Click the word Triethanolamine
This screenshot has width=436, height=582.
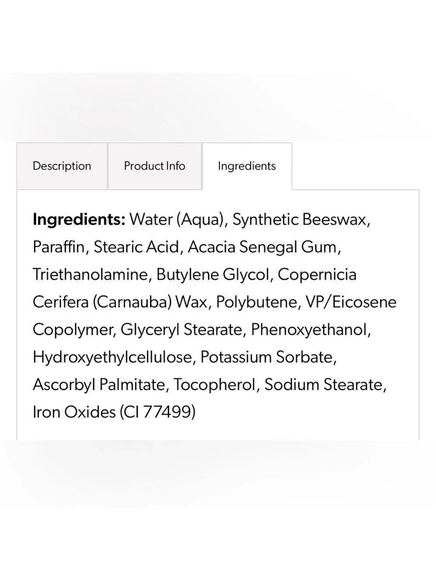(90, 275)
